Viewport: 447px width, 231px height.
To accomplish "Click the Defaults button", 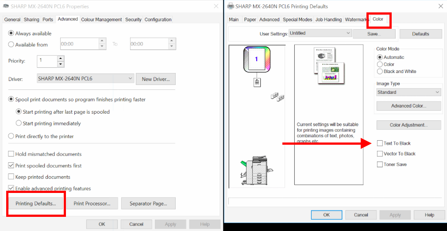I will 420,34.
